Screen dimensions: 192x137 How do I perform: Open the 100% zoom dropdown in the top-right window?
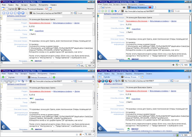click(x=190, y=65)
